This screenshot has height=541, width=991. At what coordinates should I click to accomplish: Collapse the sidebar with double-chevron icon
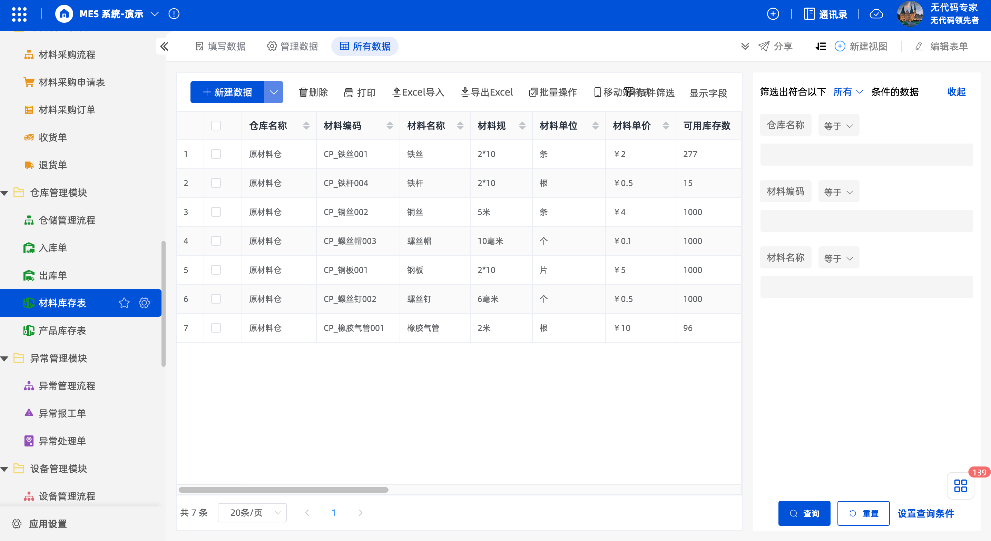click(x=164, y=47)
